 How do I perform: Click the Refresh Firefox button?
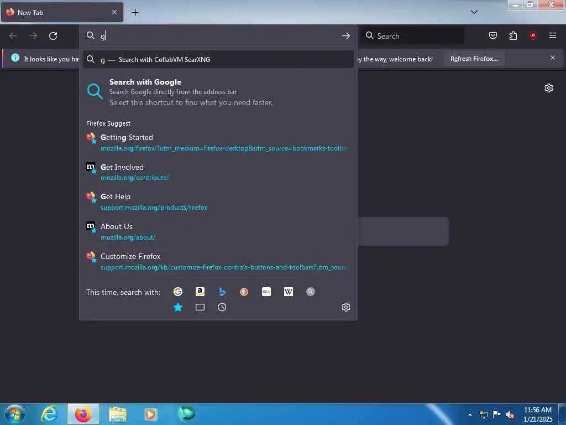pyautogui.click(x=474, y=59)
